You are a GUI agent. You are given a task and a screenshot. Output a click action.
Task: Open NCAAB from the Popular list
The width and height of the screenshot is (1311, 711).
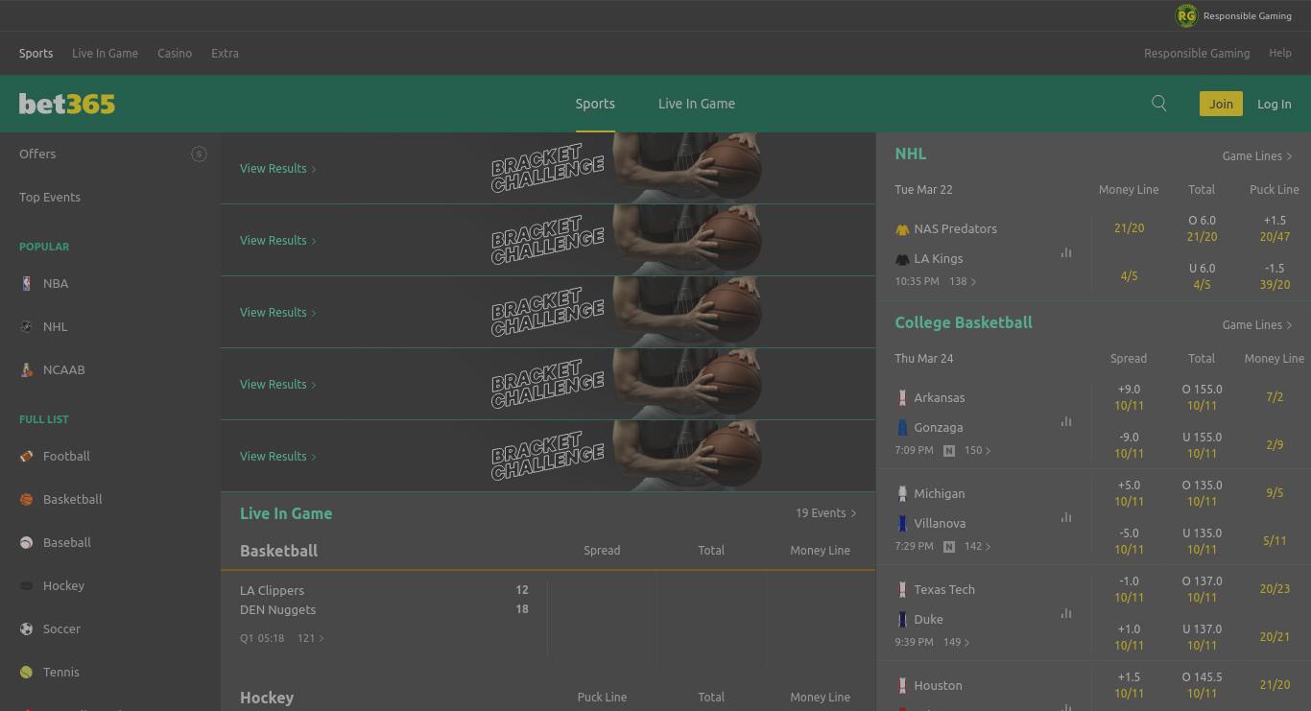(63, 369)
